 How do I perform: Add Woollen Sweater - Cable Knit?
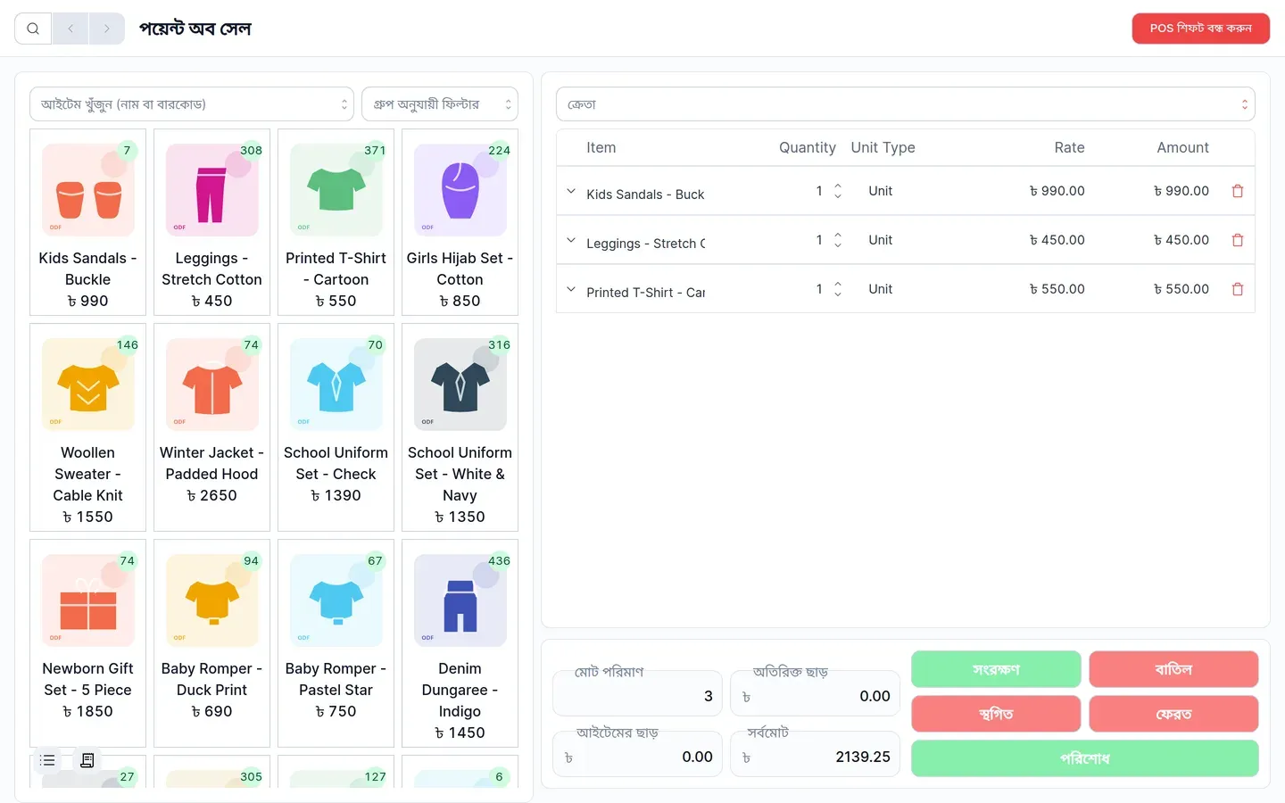click(x=87, y=427)
